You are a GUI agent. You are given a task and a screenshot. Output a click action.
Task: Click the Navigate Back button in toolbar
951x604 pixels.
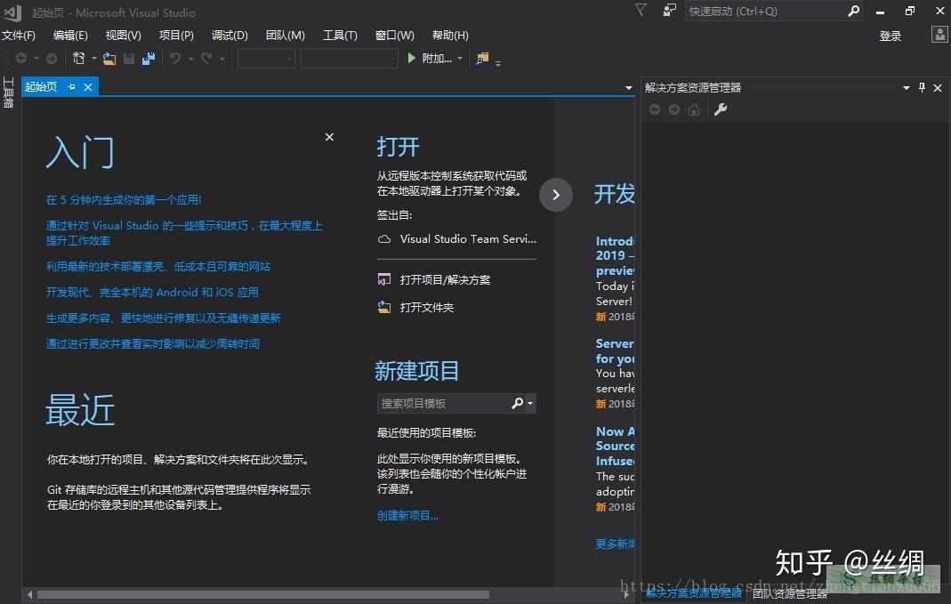click(x=21, y=58)
